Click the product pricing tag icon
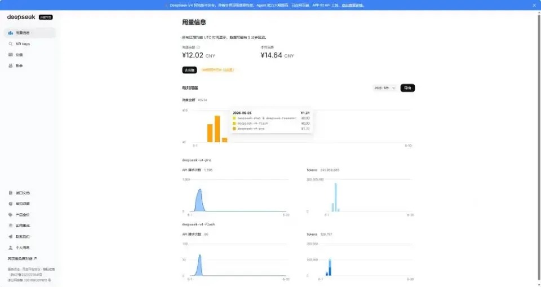Screen dimensions: 541x287 (x=10, y=214)
